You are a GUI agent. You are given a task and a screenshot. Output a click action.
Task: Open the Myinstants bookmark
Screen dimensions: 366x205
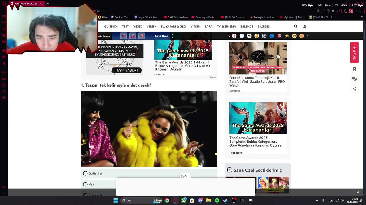coord(292,17)
